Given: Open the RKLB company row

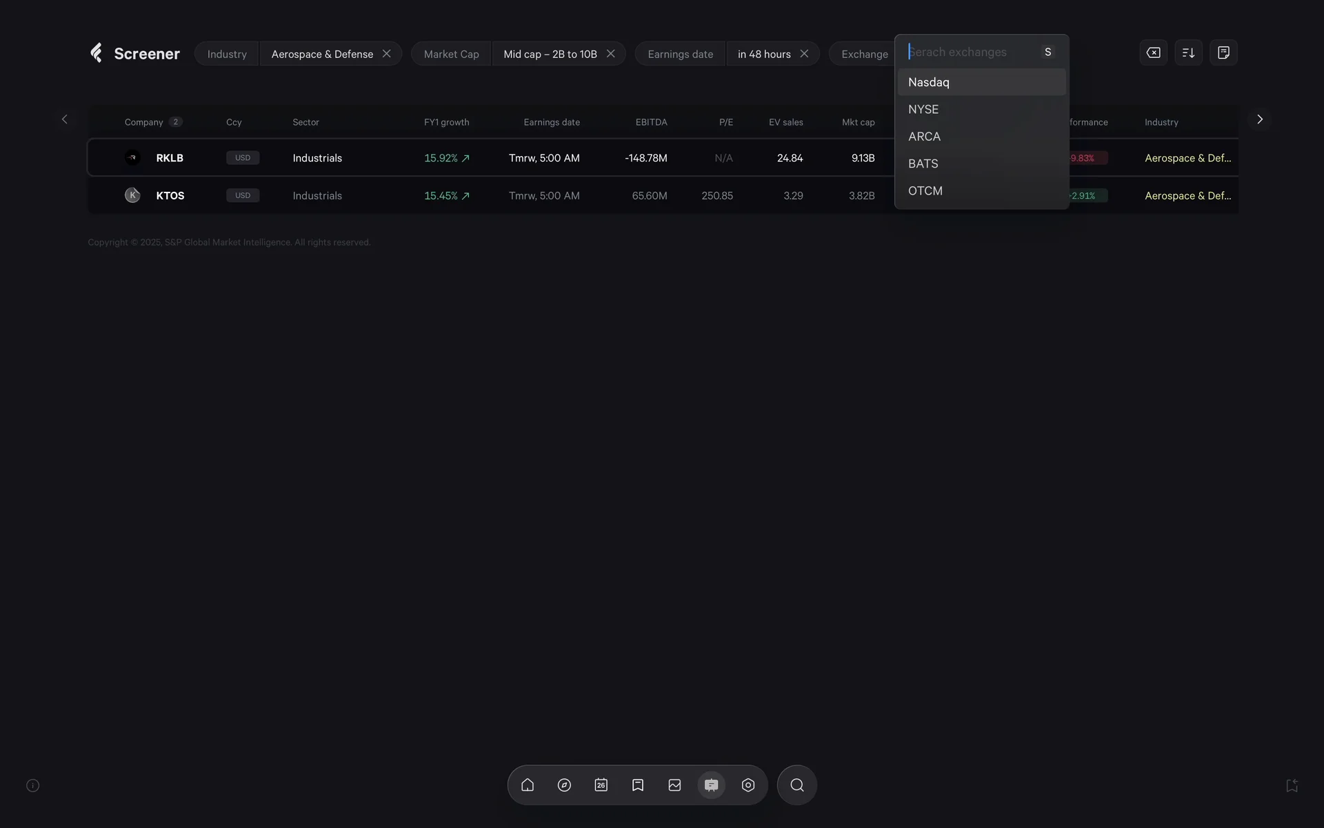Looking at the screenshot, I should coord(170,158).
